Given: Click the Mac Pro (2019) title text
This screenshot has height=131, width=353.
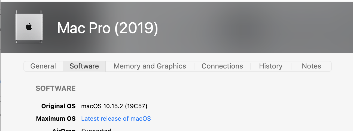Looking at the screenshot, I should coord(108,28).
